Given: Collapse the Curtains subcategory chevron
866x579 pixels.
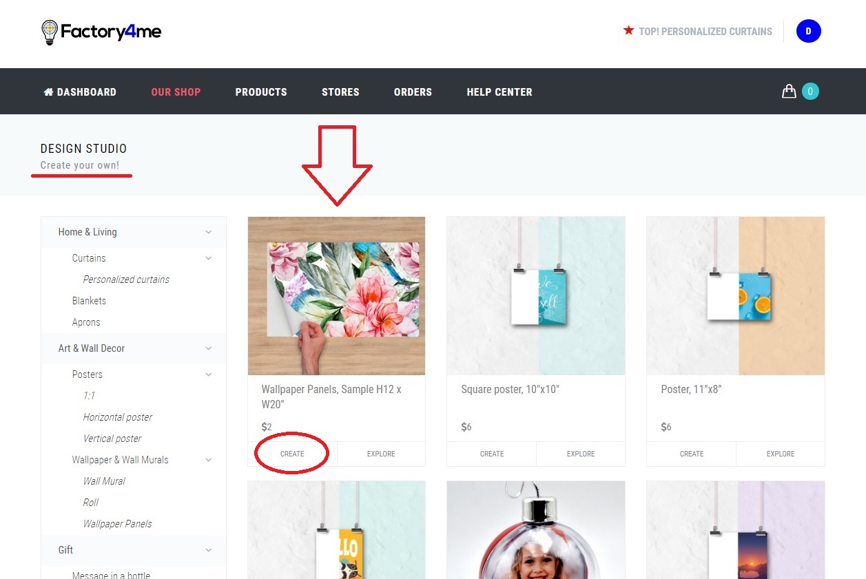Looking at the screenshot, I should [x=209, y=258].
